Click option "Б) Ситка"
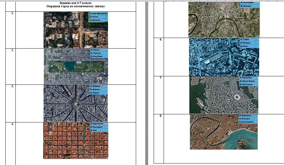 coord(94,17)
